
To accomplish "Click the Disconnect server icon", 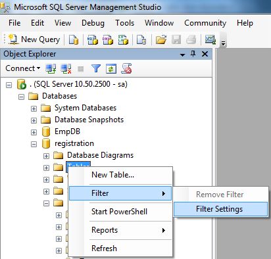I will point(66,68).
